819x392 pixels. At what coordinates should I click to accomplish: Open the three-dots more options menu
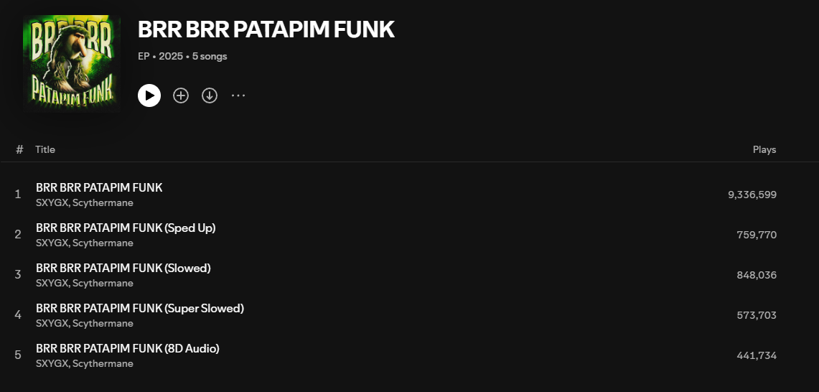coord(238,95)
